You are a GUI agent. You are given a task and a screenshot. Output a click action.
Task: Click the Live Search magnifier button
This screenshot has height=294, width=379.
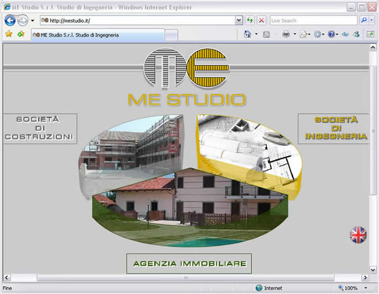(x=364, y=20)
